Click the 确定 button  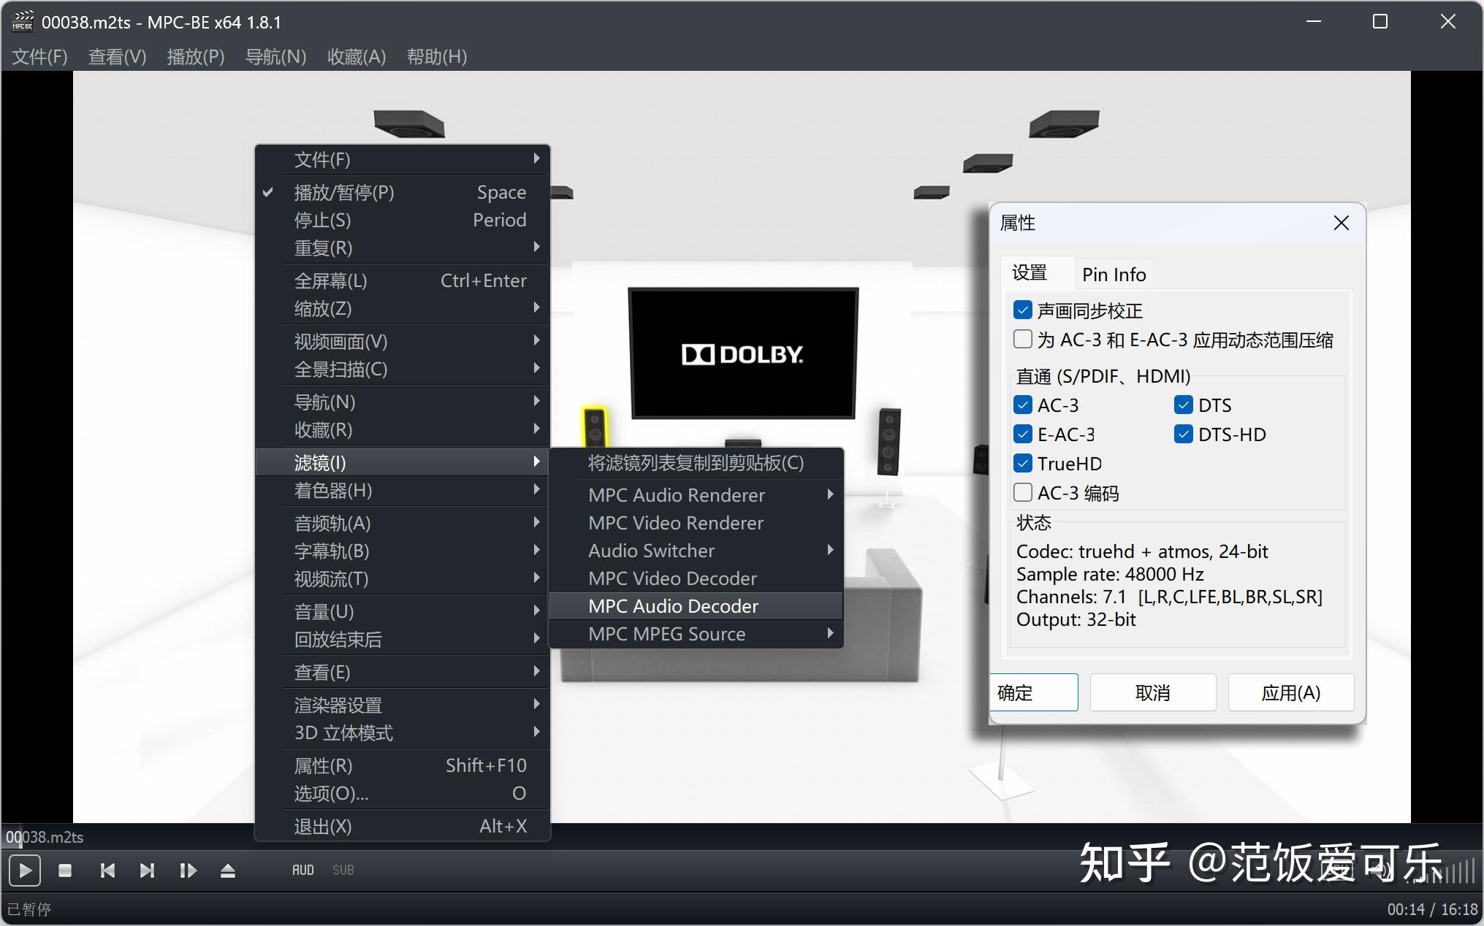(x=1033, y=692)
